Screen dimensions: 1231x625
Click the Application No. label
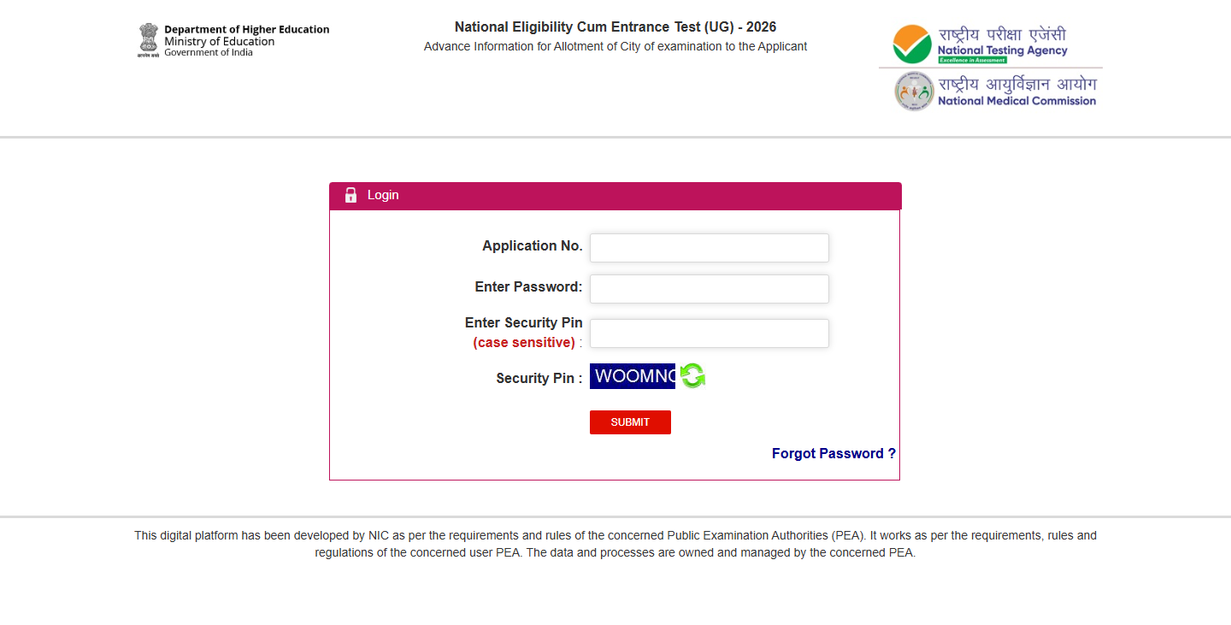coord(532,246)
